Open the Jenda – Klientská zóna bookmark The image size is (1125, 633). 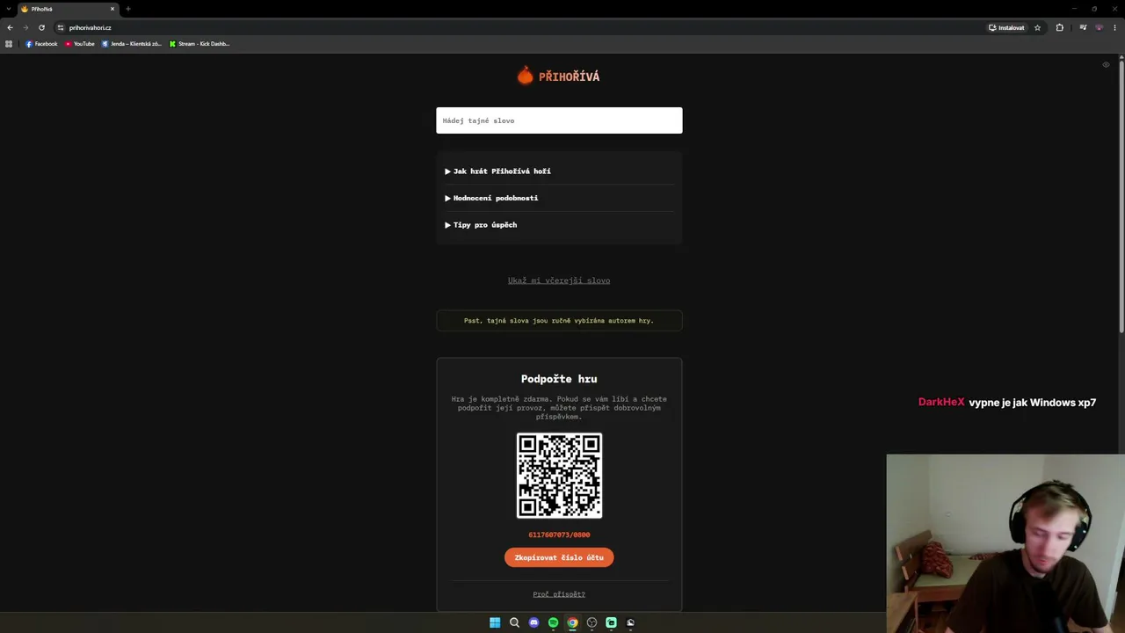coord(132,44)
